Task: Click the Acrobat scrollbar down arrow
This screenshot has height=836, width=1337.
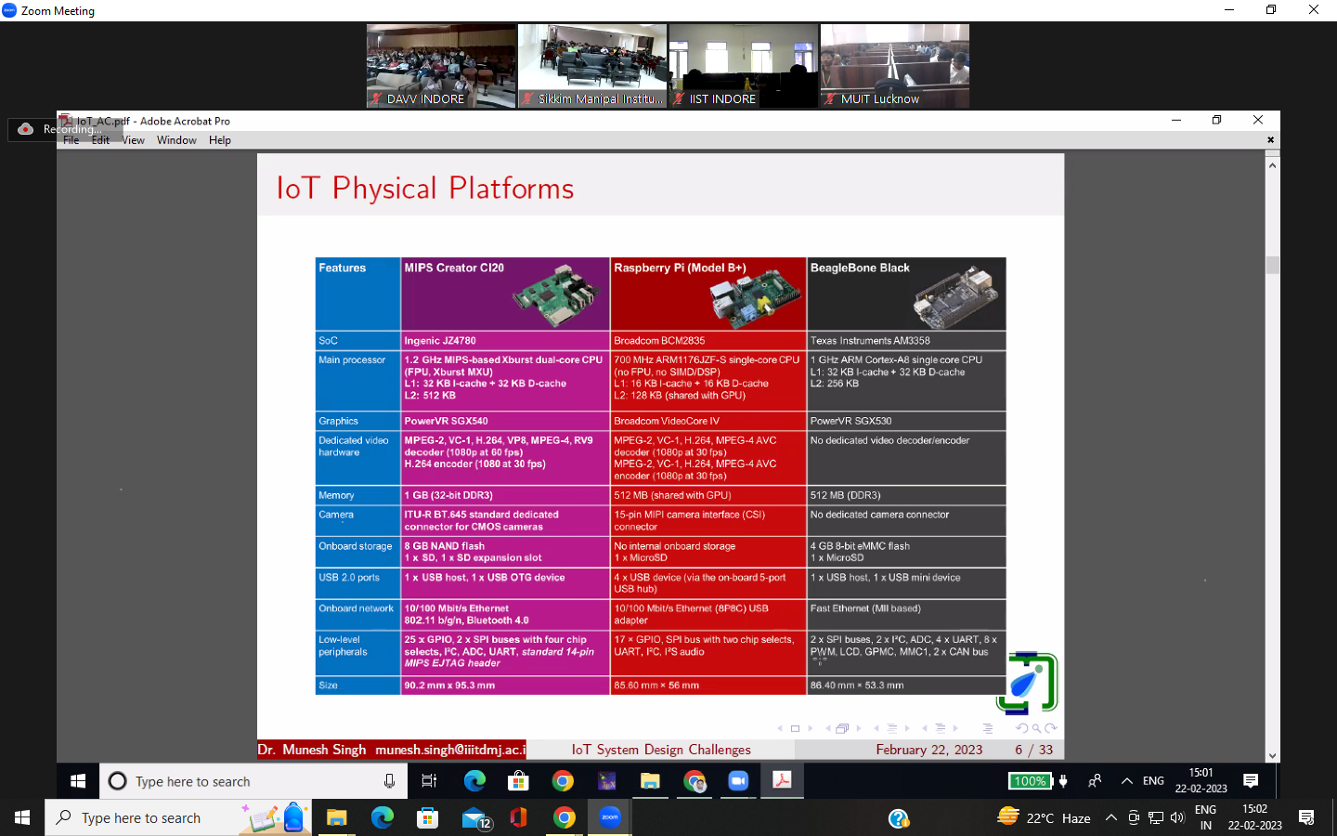Action: coord(1273,756)
